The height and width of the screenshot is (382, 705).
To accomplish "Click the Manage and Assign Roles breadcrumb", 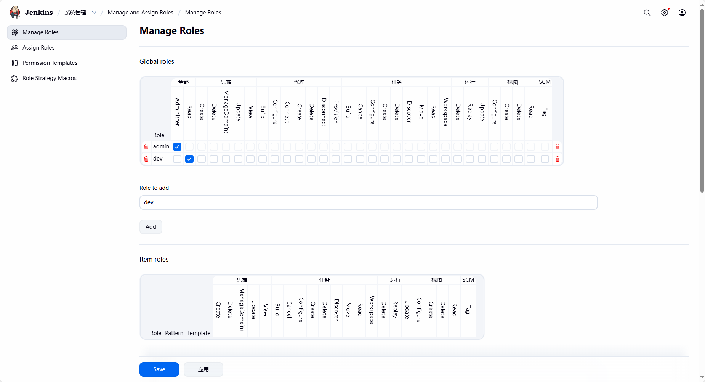I will pos(140,13).
